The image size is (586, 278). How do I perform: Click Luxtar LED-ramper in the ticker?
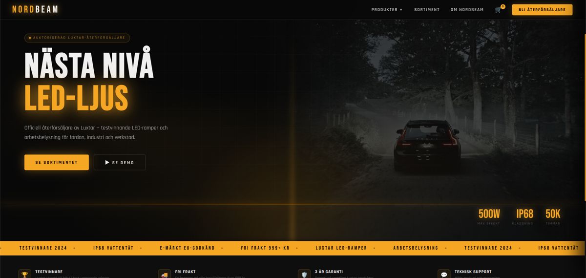[x=341, y=248]
